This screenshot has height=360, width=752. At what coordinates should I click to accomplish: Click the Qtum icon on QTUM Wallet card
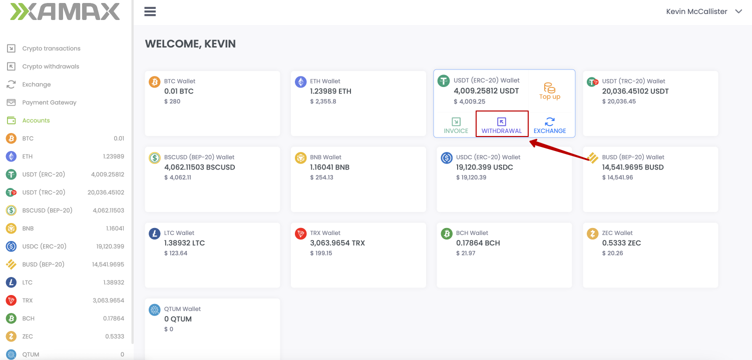pos(155,309)
